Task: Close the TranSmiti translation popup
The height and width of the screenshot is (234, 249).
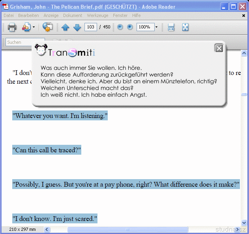Action: (x=219, y=48)
